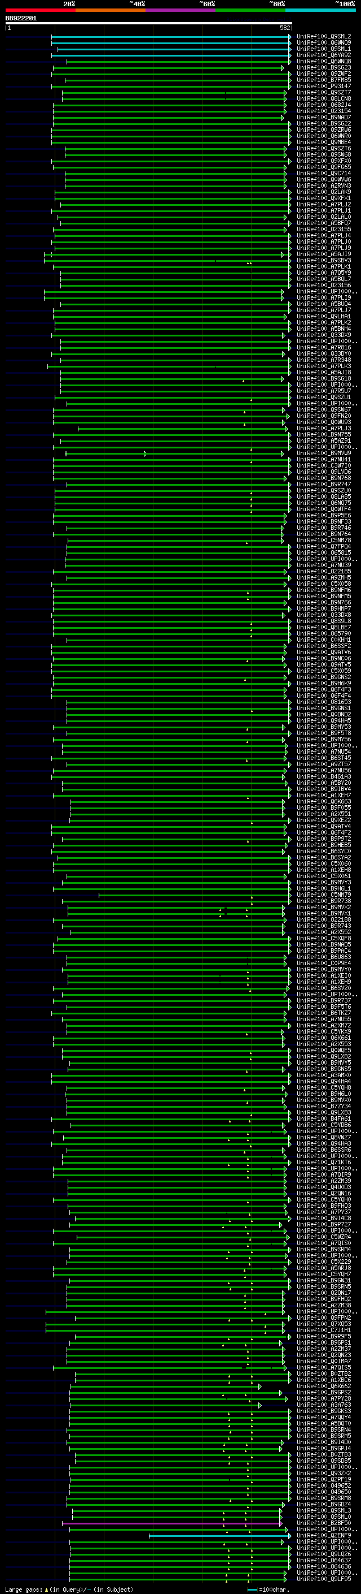The width and height of the screenshot is (361, 1594).
Task: Select hit UniRef100_O23156
Action: click(x=323, y=285)
